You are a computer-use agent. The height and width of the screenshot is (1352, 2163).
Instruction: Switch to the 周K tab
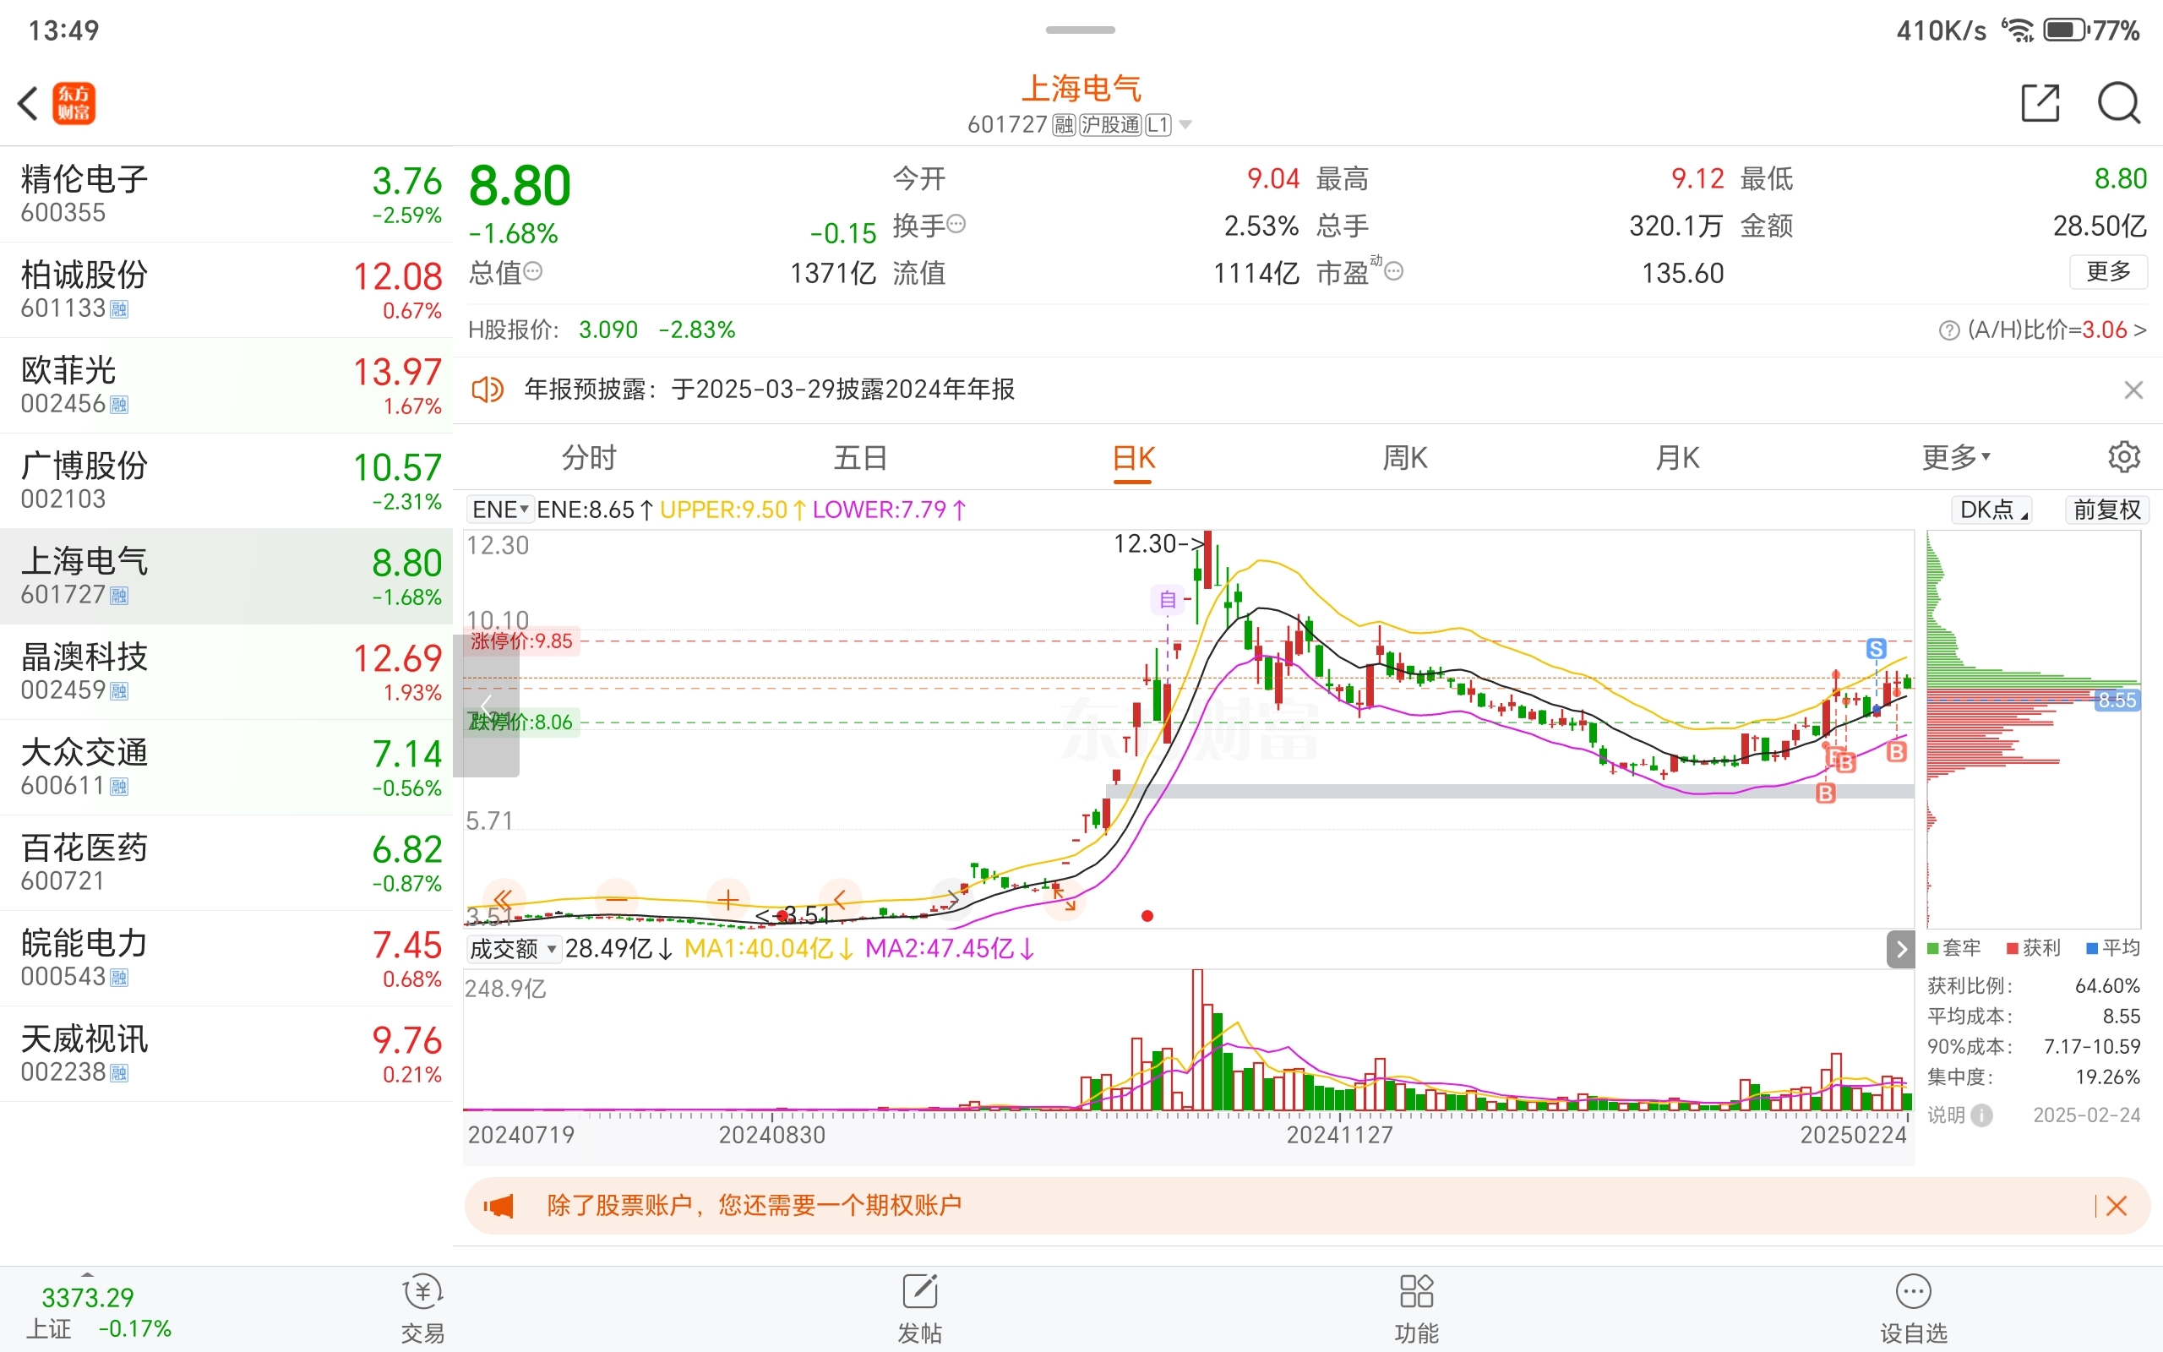(x=1404, y=458)
